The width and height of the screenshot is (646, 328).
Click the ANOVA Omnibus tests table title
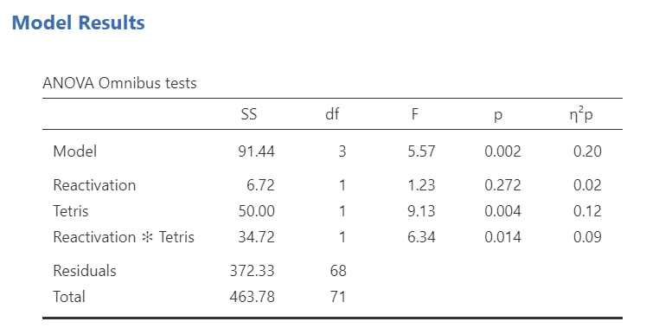click(x=119, y=83)
